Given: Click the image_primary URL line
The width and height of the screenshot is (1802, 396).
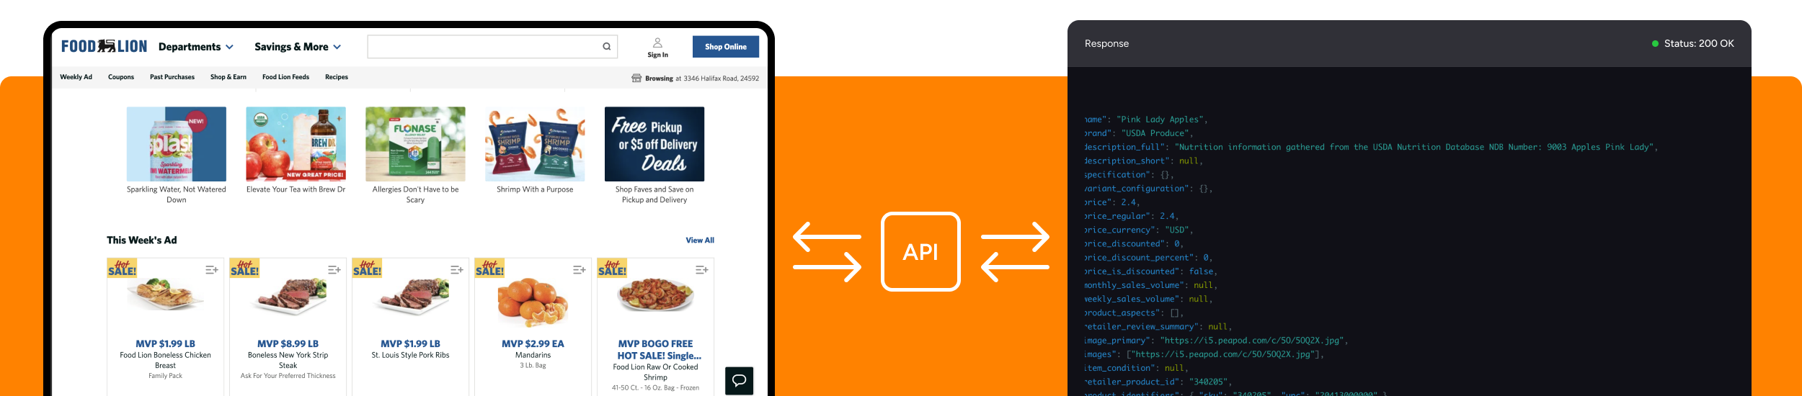Looking at the screenshot, I should pyautogui.click(x=1216, y=341).
